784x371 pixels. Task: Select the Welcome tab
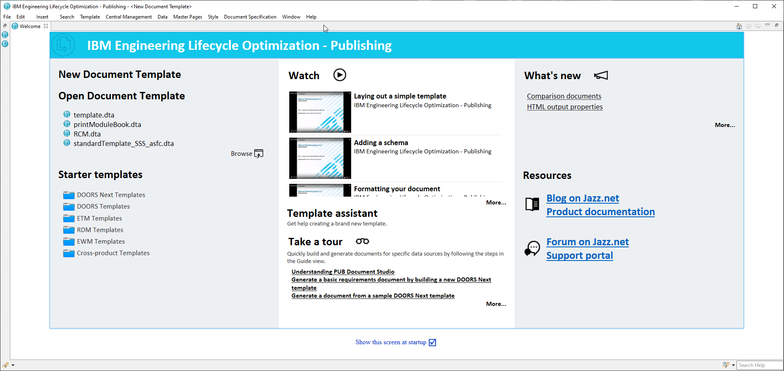(x=29, y=26)
